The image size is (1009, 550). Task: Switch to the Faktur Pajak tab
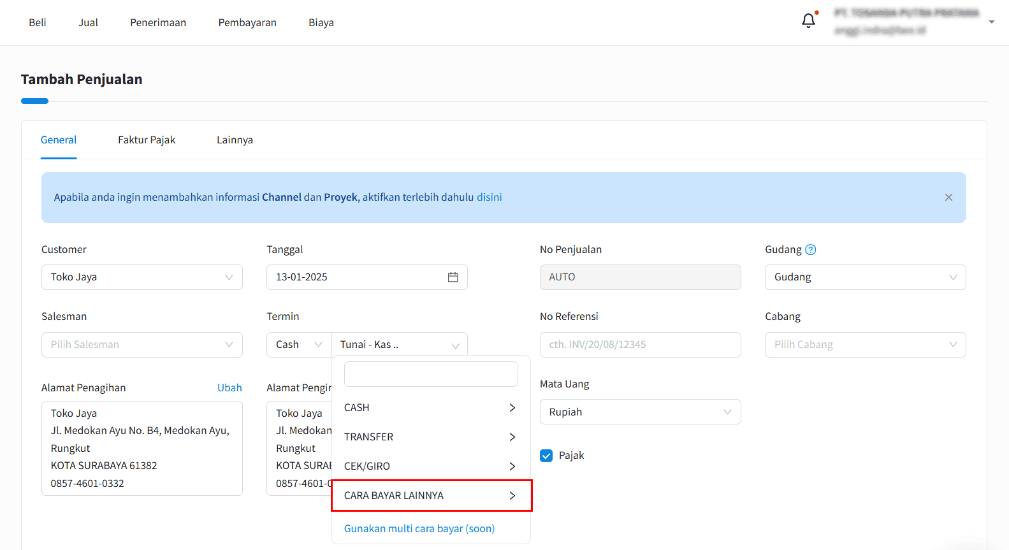click(147, 140)
